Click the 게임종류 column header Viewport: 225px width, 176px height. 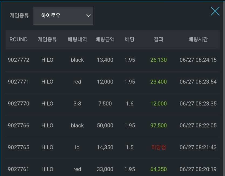click(x=47, y=39)
